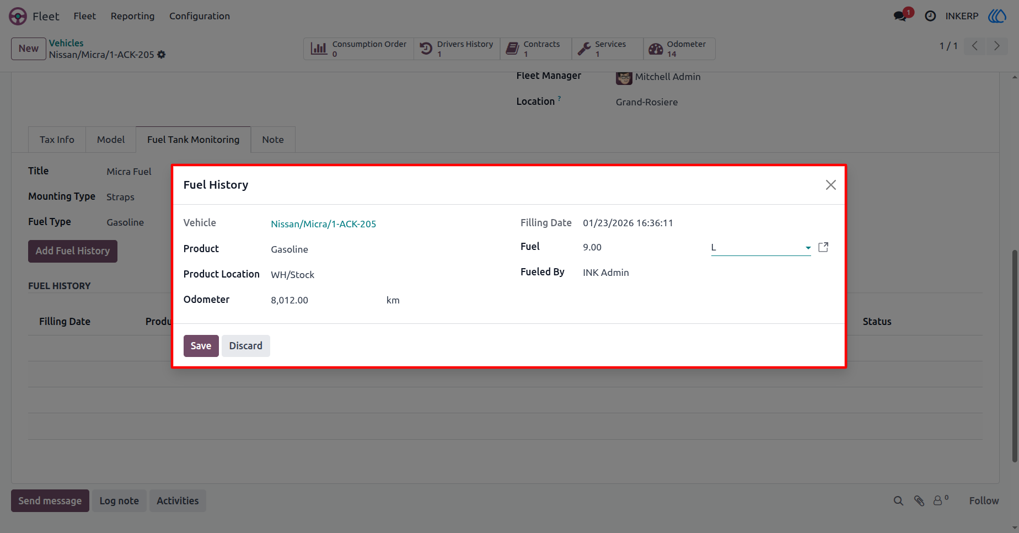Image resolution: width=1019 pixels, height=533 pixels.
Task: Click the chatter search icon
Action: (898, 500)
